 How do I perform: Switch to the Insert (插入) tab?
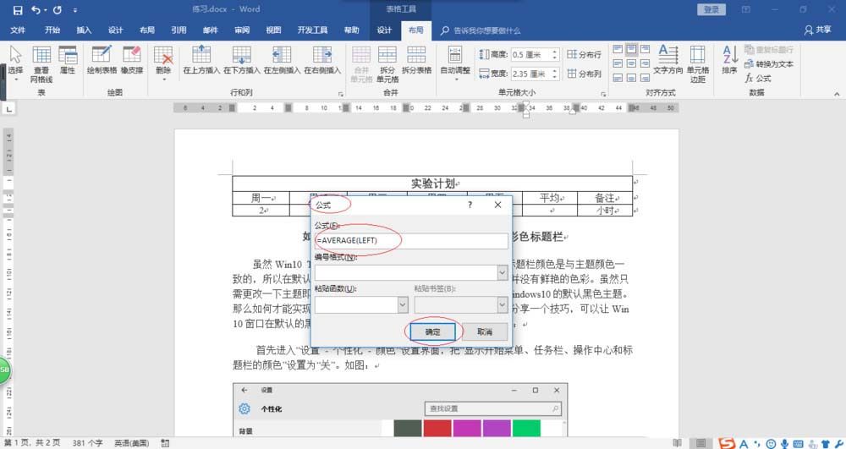pos(84,30)
